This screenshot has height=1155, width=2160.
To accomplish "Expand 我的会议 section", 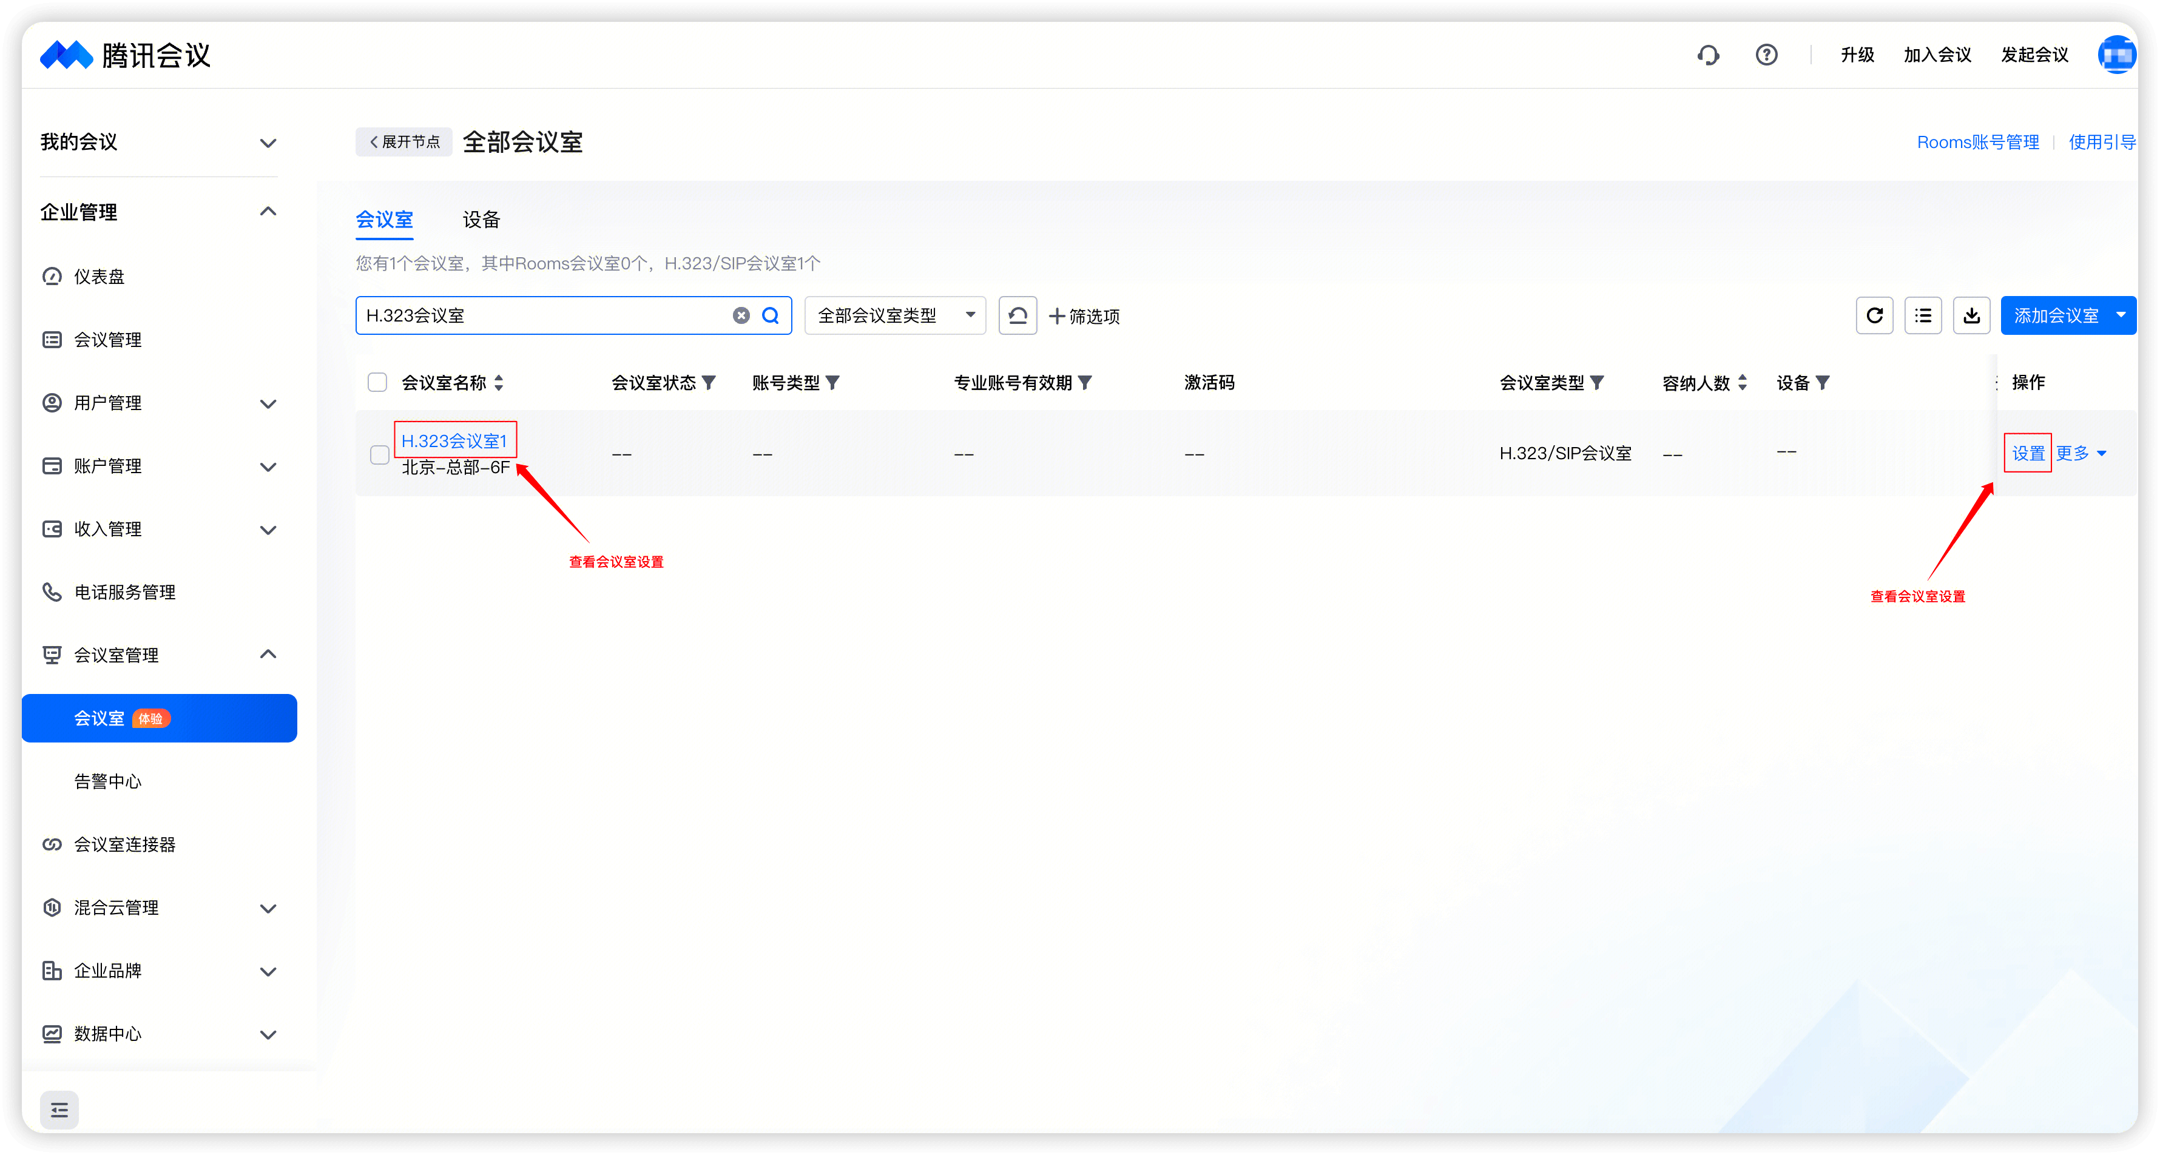I will (268, 143).
